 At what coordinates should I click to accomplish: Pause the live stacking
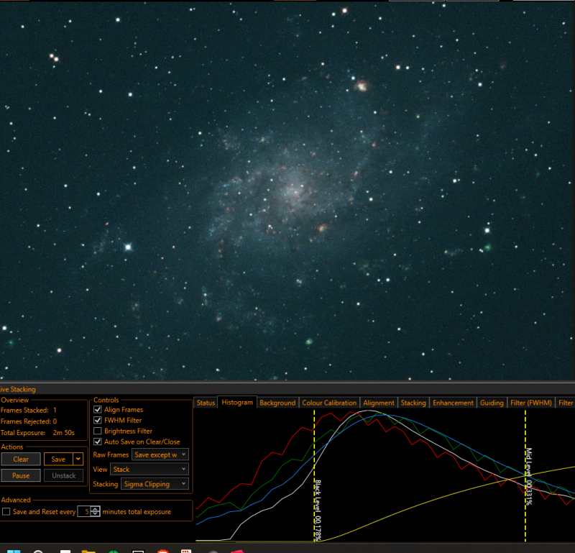coord(21,476)
